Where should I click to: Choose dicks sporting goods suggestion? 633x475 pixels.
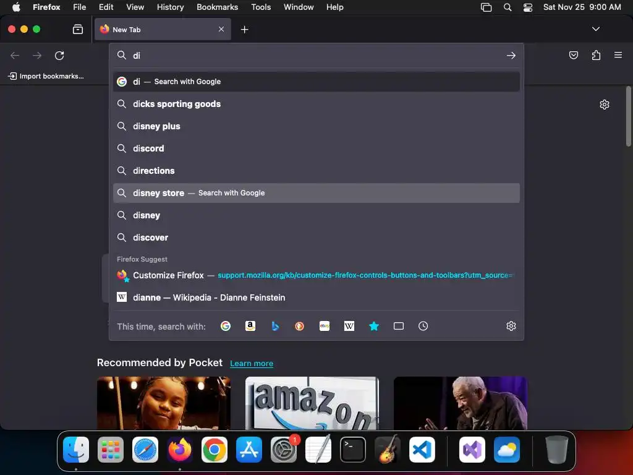[x=316, y=104]
